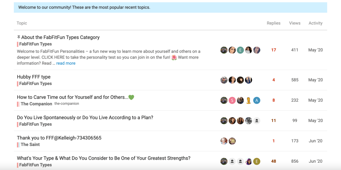Screen dimensions: 341x170
Task: Click the Jun '20 activity date for the Thank you topic
Action: coord(315,141)
